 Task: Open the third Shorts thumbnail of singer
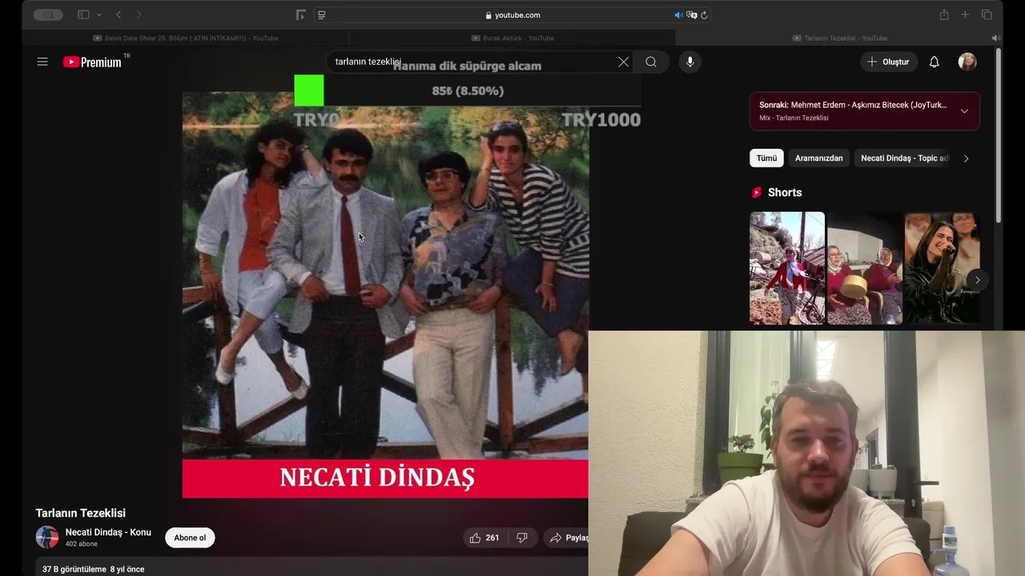942,268
